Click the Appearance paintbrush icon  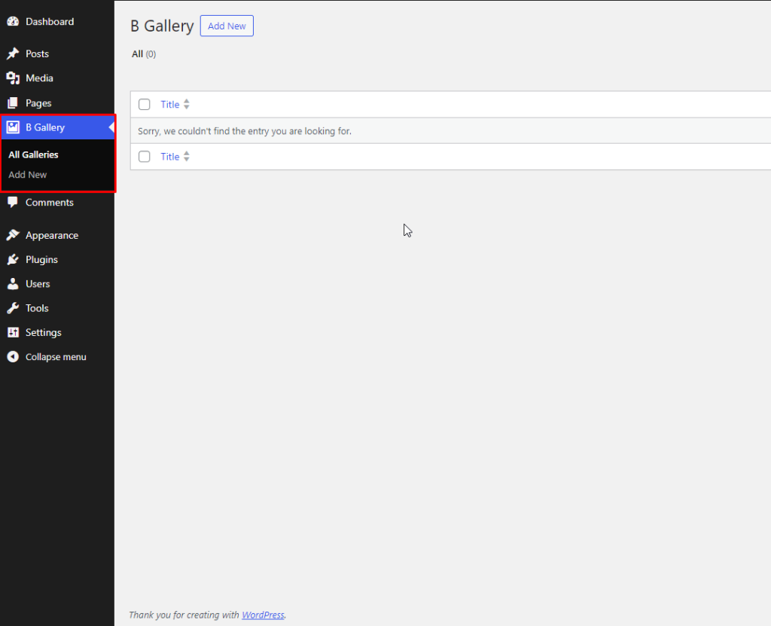(13, 236)
